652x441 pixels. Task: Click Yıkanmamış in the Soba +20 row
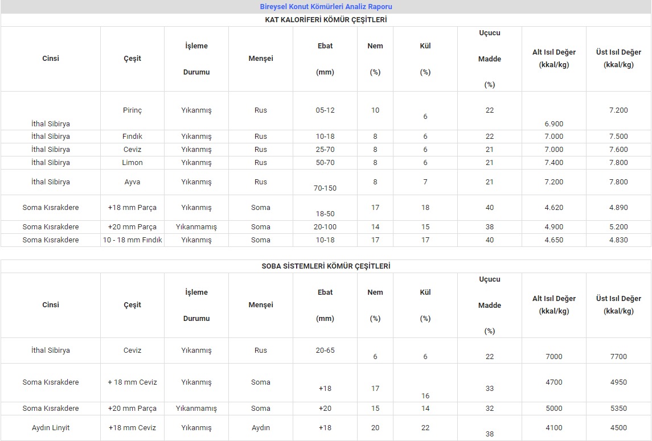(196, 408)
